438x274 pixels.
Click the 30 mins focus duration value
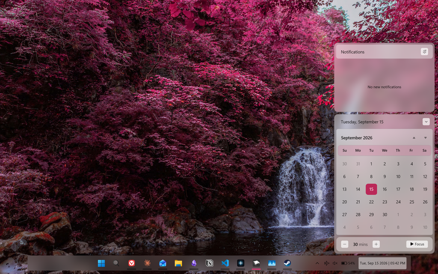360,244
